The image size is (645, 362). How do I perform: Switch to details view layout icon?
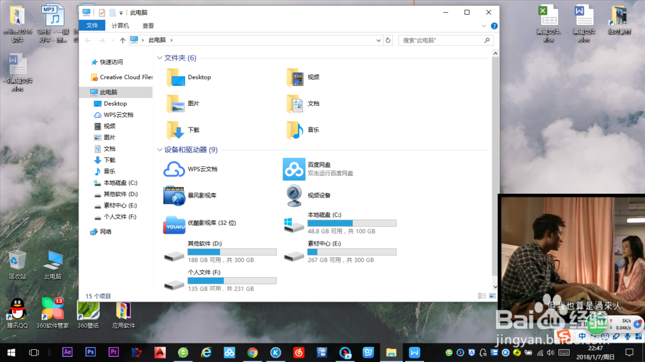point(482,296)
